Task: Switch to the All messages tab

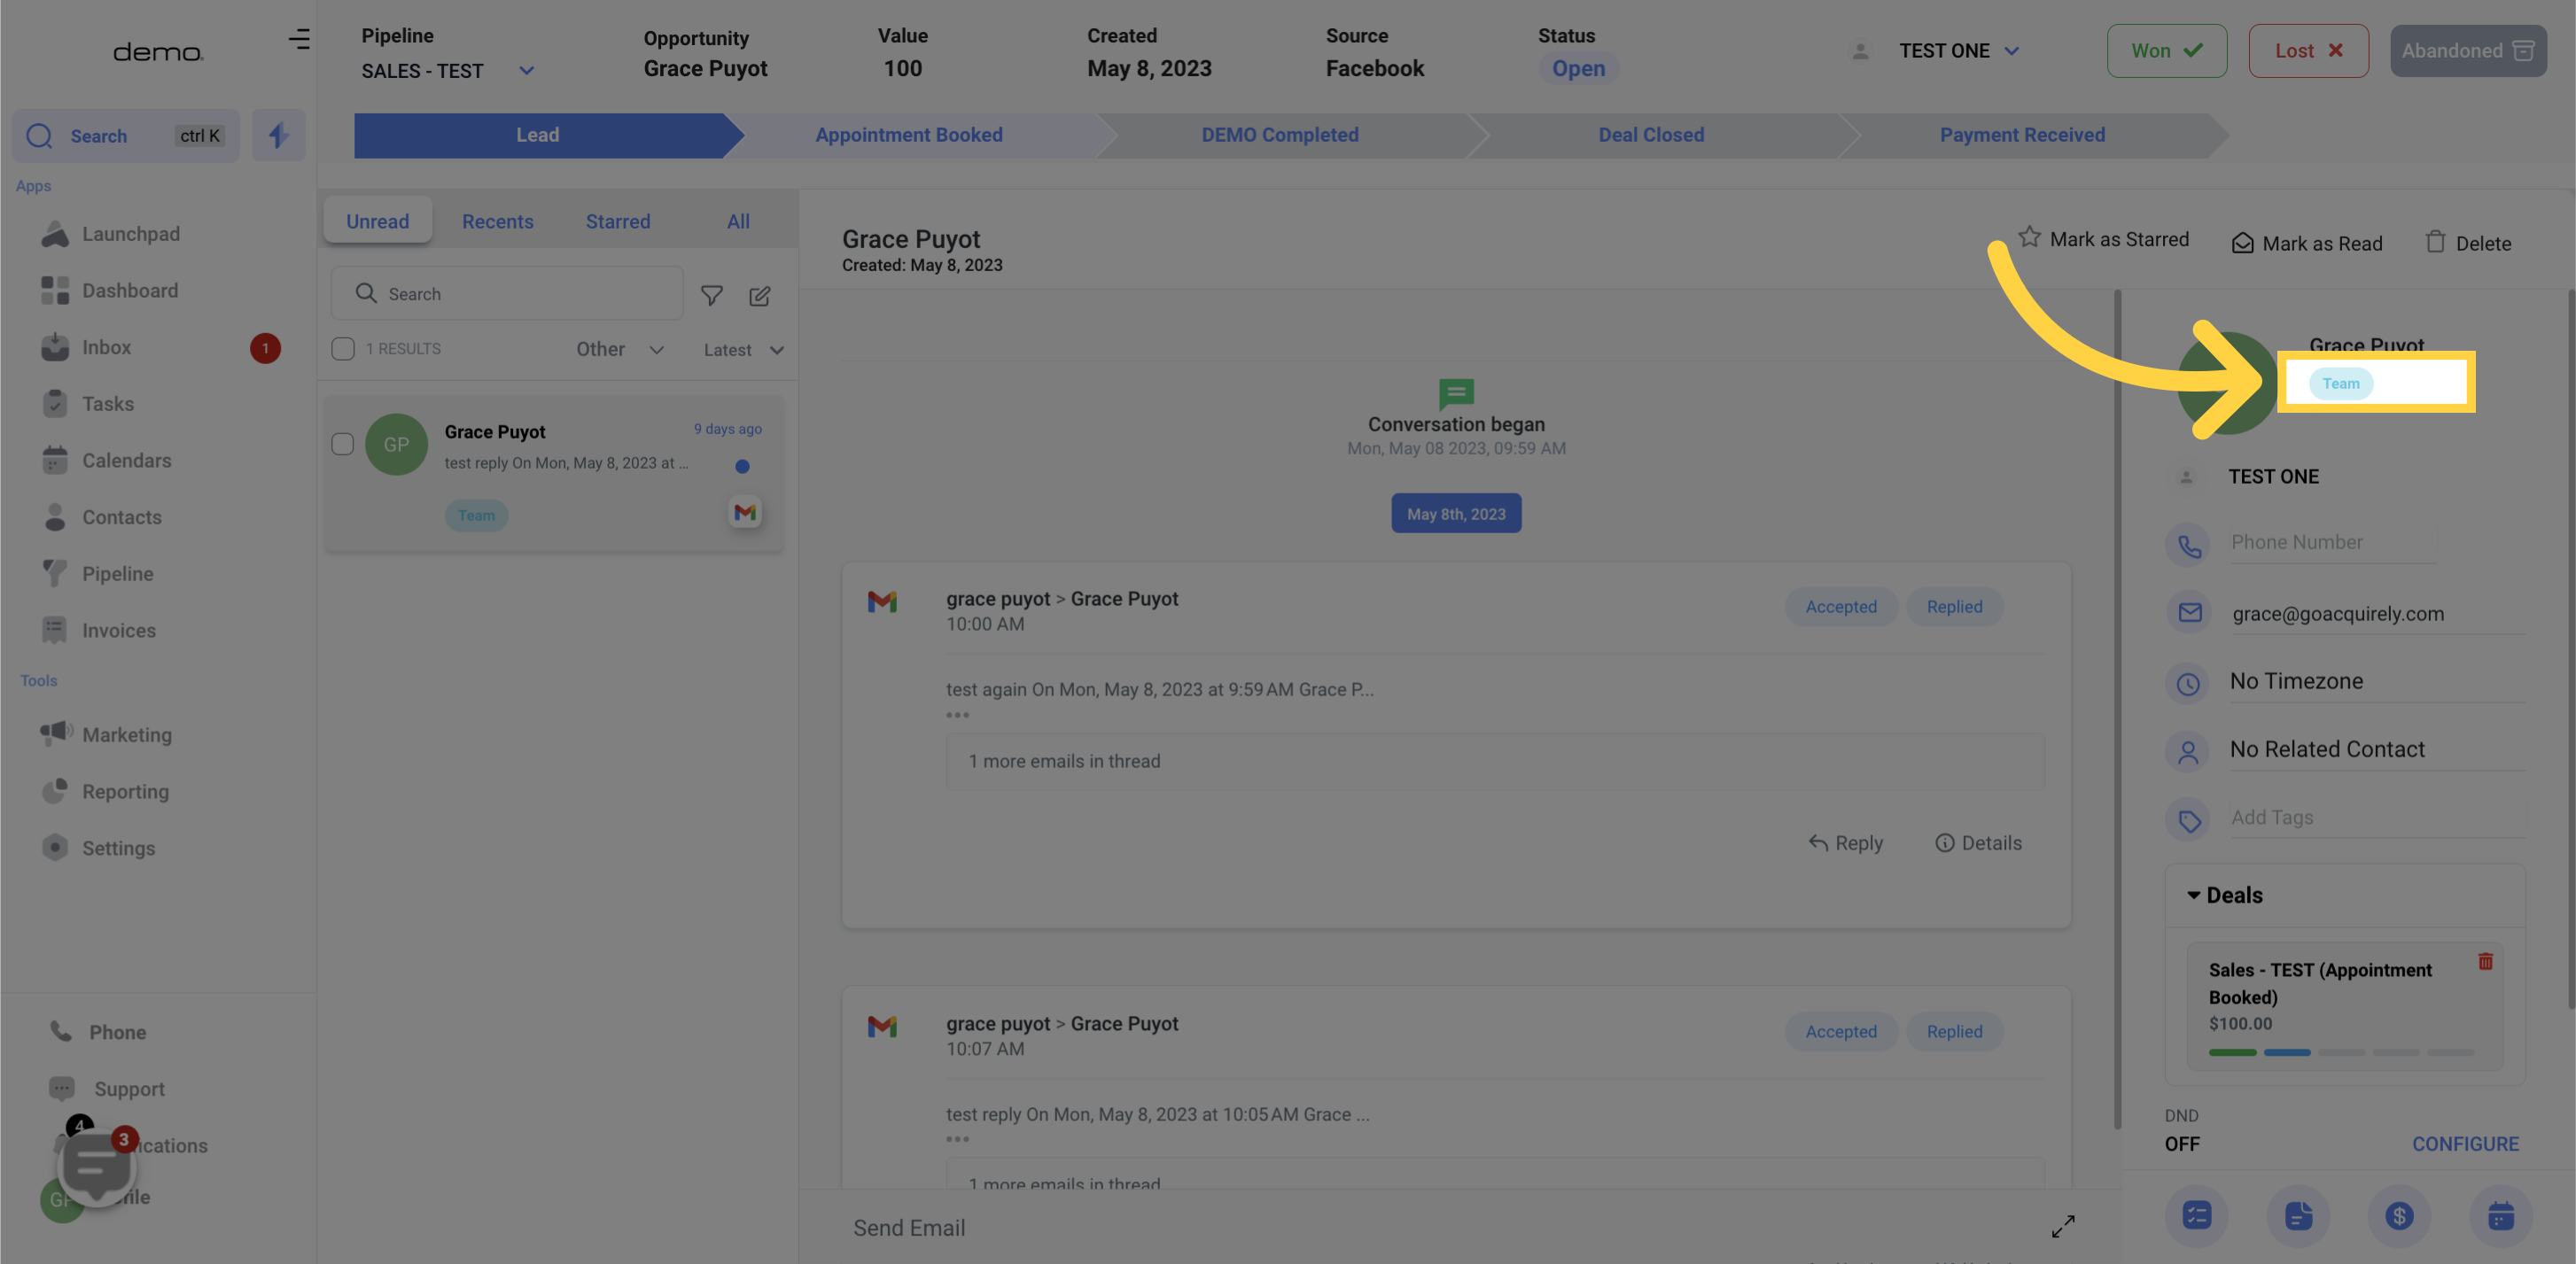Action: 737,220
